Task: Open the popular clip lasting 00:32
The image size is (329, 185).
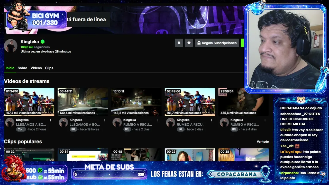Action: (x=29, y=155)
